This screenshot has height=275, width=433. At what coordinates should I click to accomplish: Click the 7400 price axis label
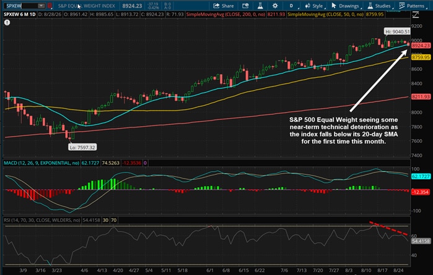(x=416, y=155)
